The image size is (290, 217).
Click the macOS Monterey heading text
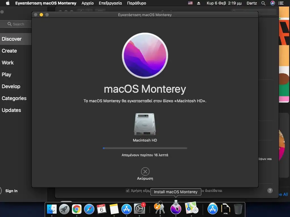[x=145, y=89]
